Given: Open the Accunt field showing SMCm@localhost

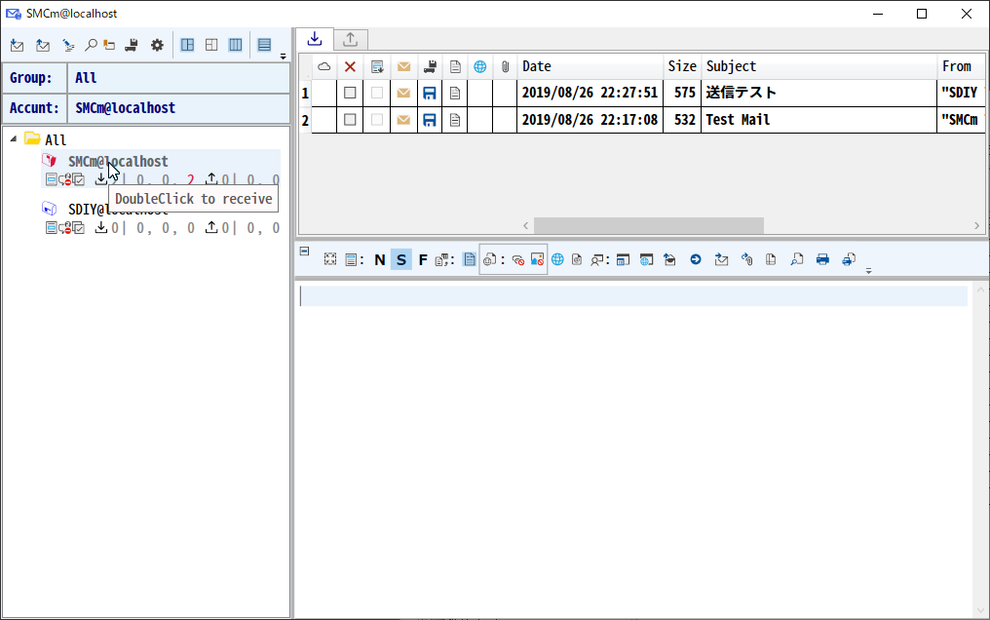Looking at the screenshot, I should 178,108.
